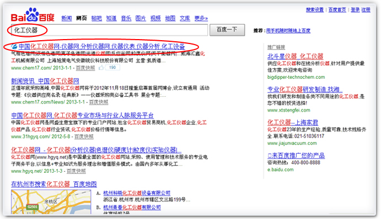Click the 注册 link
The height and width of the screenshot is (219, 381).
[x=366, y=10]
